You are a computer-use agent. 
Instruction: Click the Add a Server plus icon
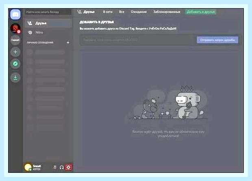coord(15,52)
